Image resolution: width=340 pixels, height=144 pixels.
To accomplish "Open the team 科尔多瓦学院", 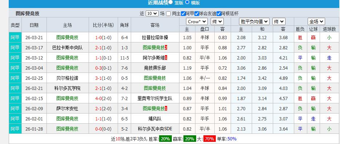I will [x=67, y=89].
